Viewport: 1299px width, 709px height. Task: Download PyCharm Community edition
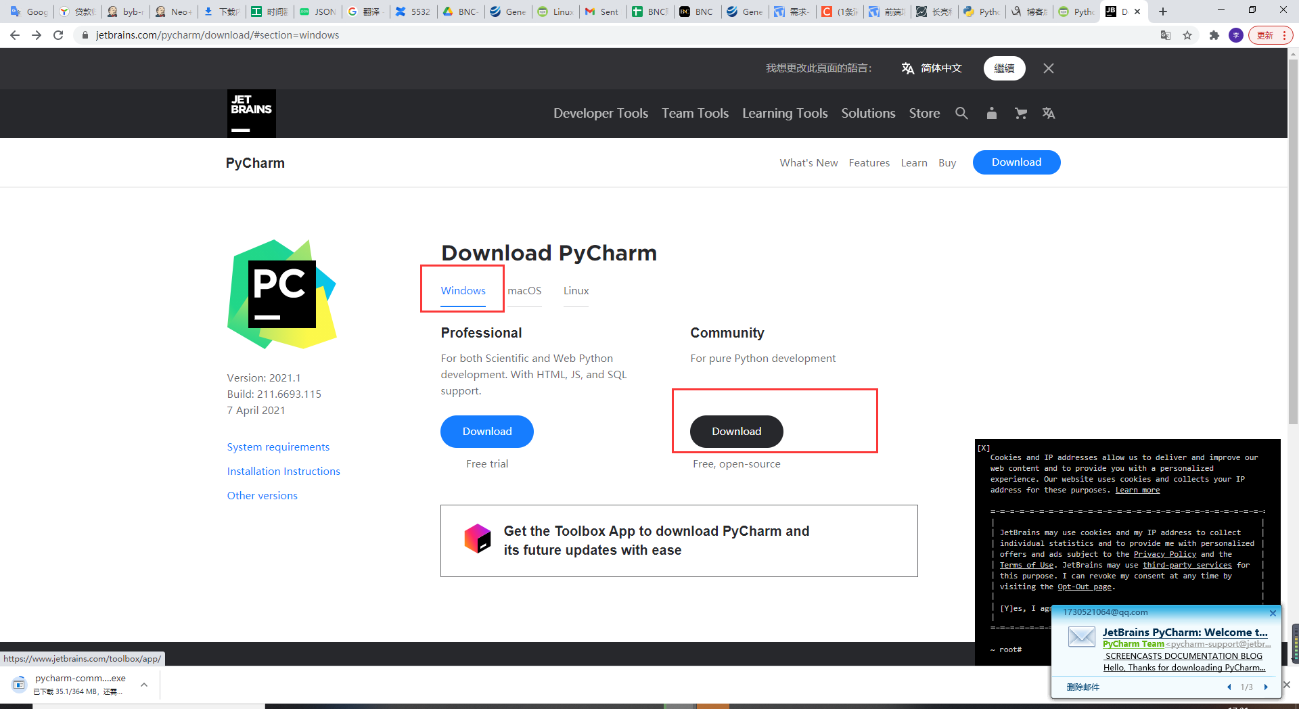tap(736, 432)
